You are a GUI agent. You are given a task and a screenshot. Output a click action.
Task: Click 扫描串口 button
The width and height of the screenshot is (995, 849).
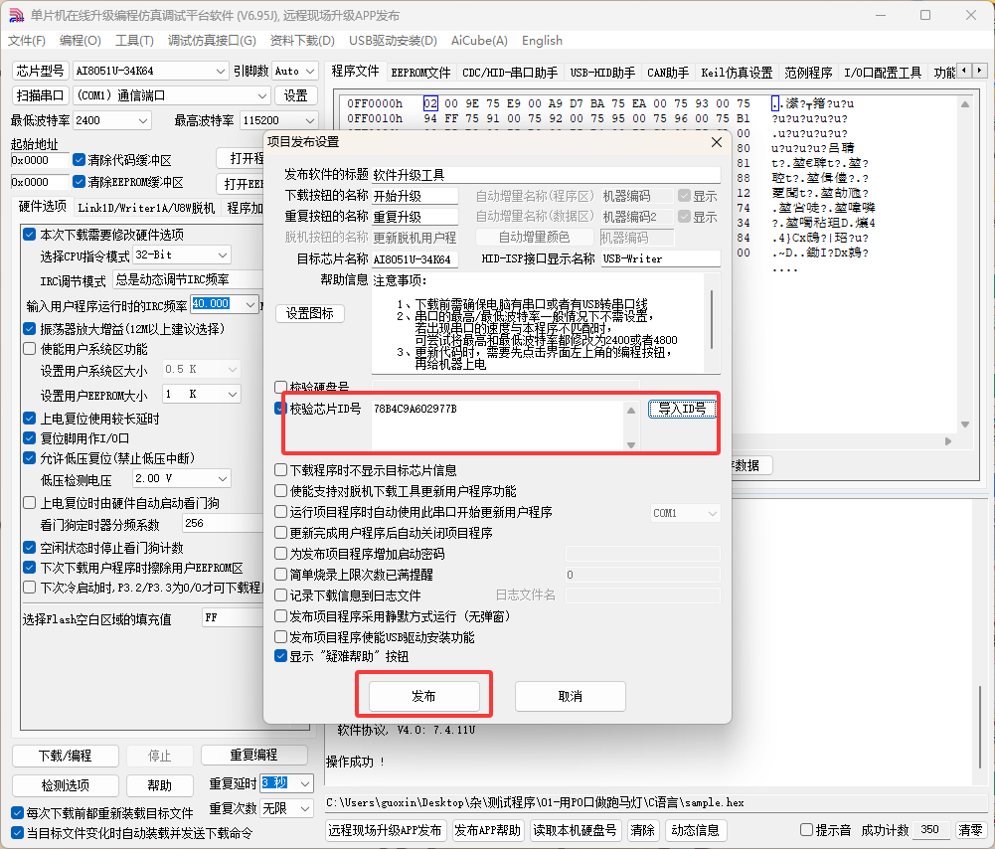40,95
